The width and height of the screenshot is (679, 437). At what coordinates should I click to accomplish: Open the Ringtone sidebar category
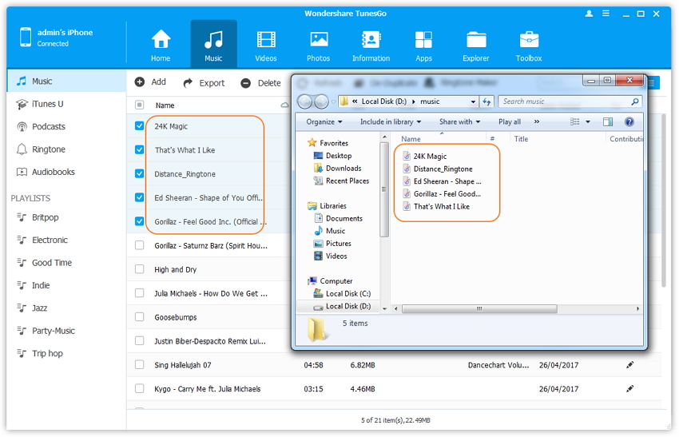pyautogui.click(x=48, y=149)
